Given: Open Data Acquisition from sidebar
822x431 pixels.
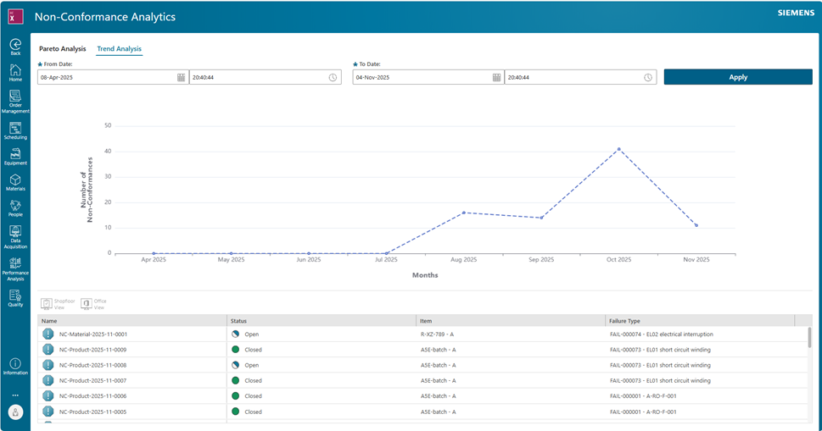Looking at the screenshot, I should (15, 232).
